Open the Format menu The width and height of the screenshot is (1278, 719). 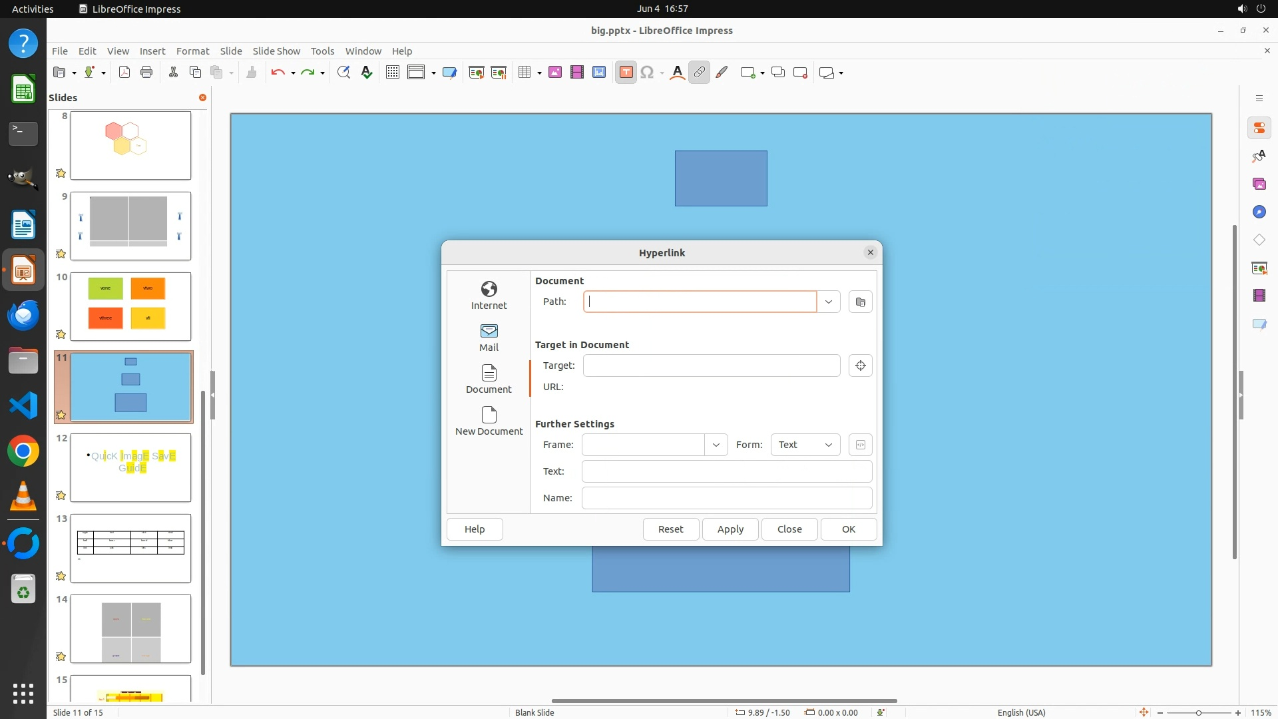tap(192, 51)
